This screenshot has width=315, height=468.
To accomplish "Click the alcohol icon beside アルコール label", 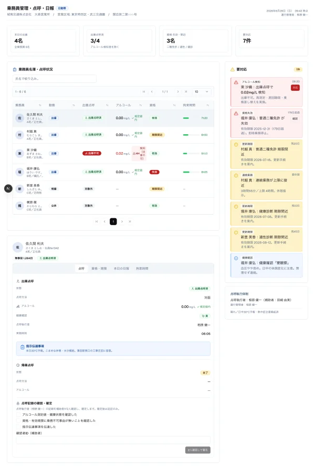I will click(x=18, y=306).
